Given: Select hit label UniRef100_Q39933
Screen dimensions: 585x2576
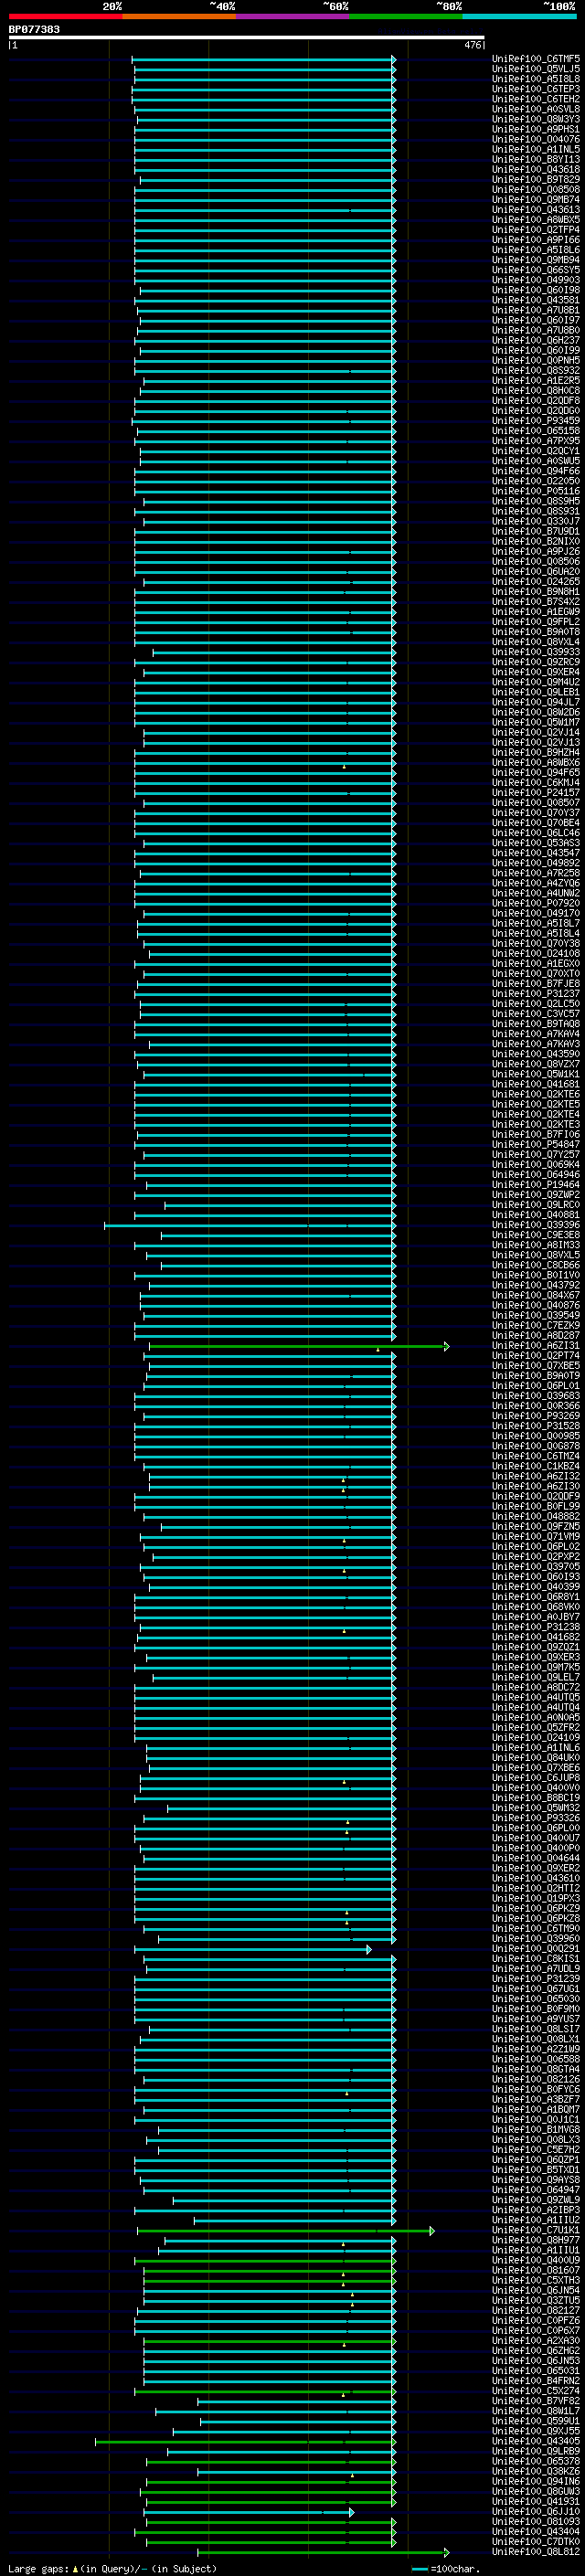Looking at the screenshot, I should coord(536,652).
